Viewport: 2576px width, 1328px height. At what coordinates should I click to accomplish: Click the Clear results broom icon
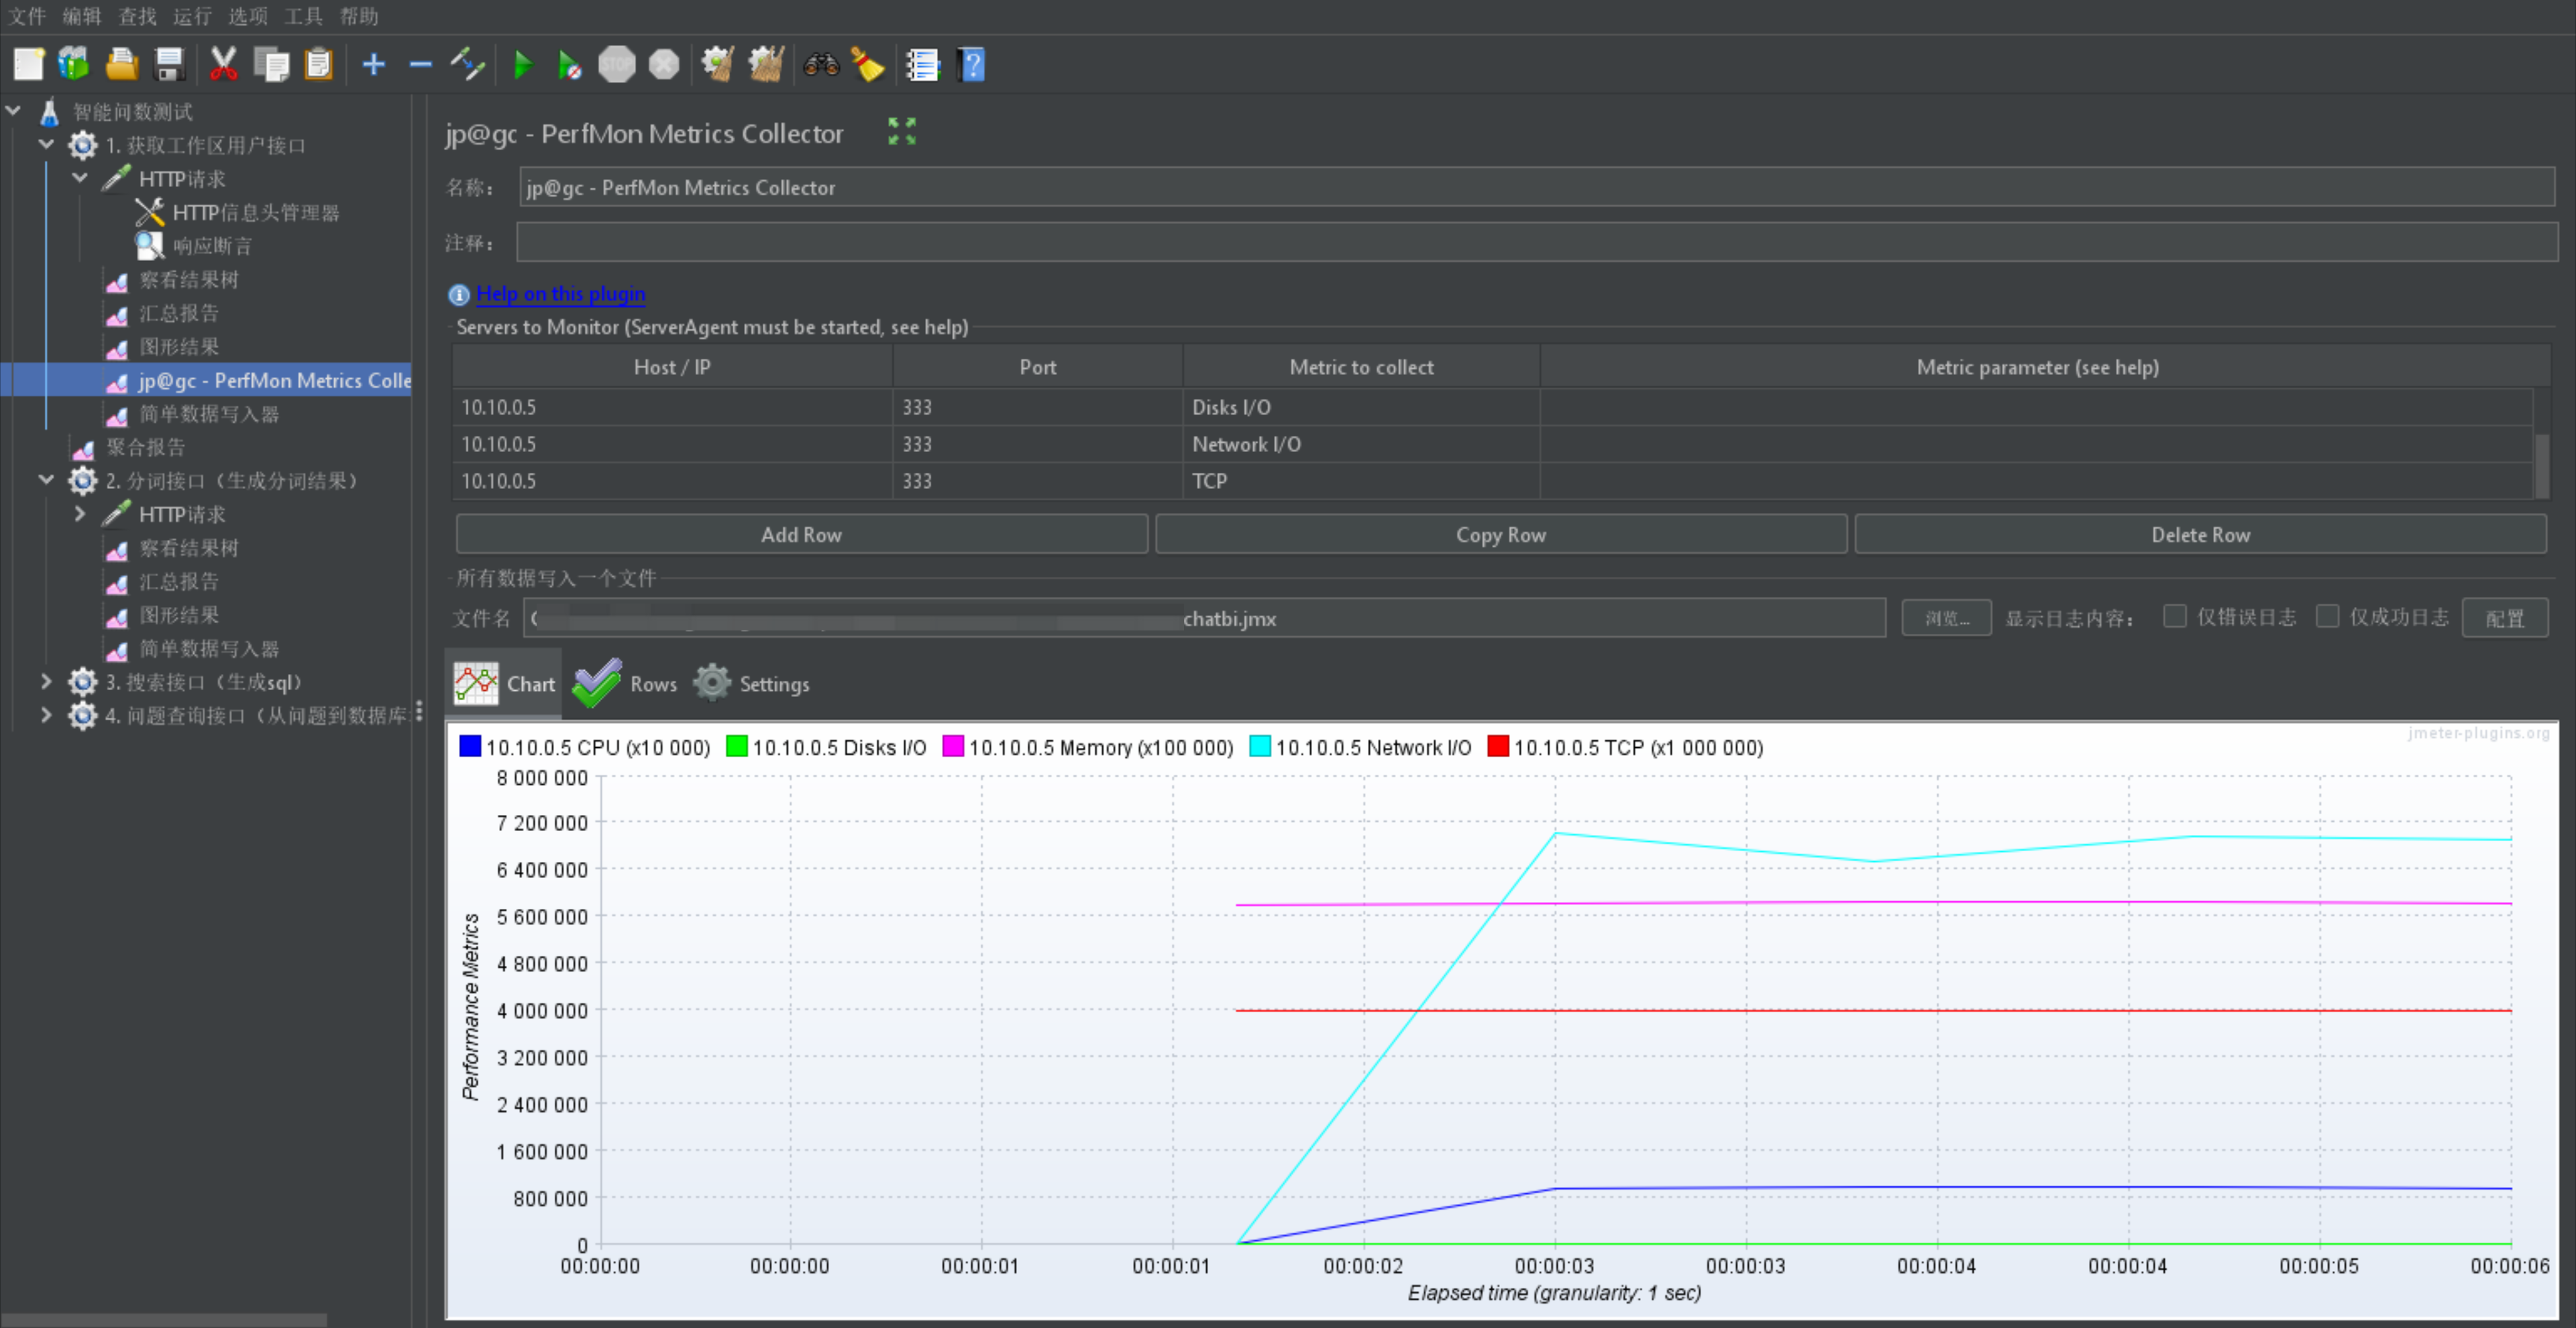click(717, 65)
